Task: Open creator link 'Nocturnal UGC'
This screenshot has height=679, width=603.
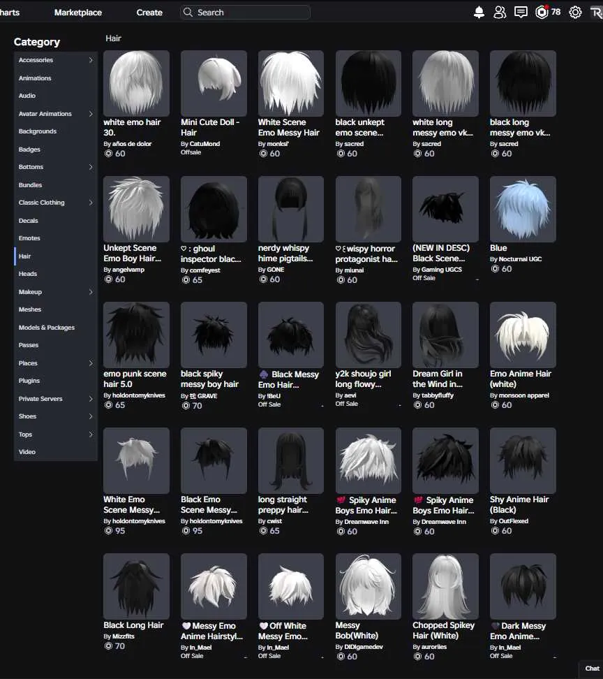Action: tap(520, 259)
